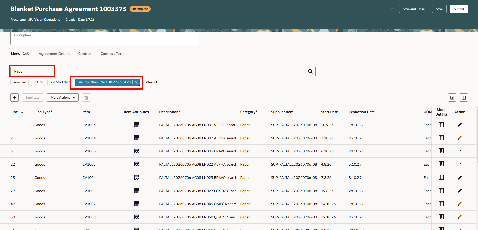The image size is (478, 230).
Task: Edit line 1 with pencil icon
Action: 460,125
